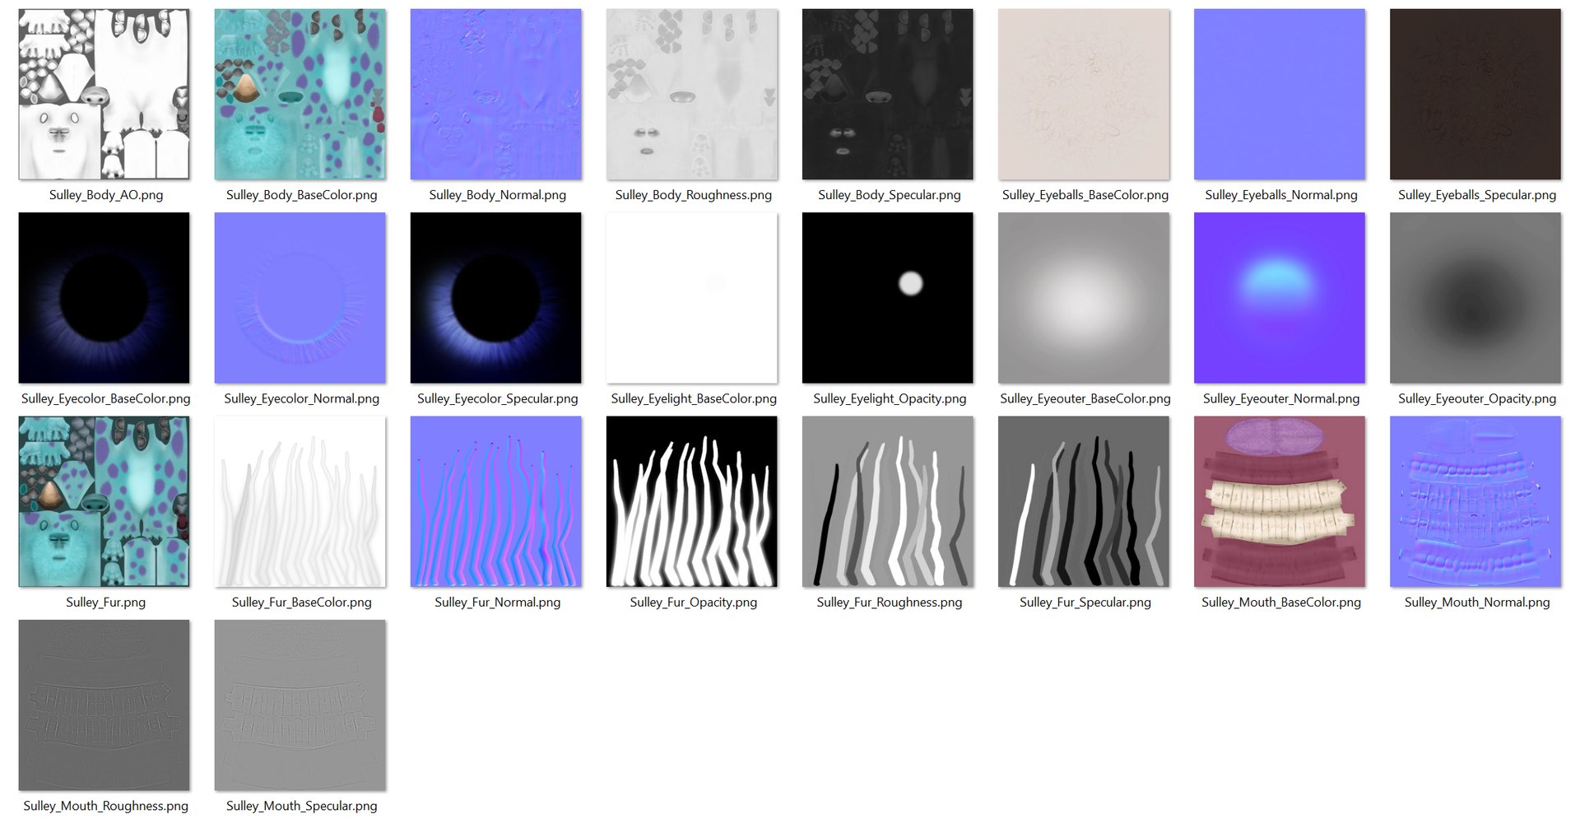The image size is (1580, 828).
Task: Open the Sulley_Eyecolor_BaseColor.png iris thumbnail
Action: [x=105, y=298]
